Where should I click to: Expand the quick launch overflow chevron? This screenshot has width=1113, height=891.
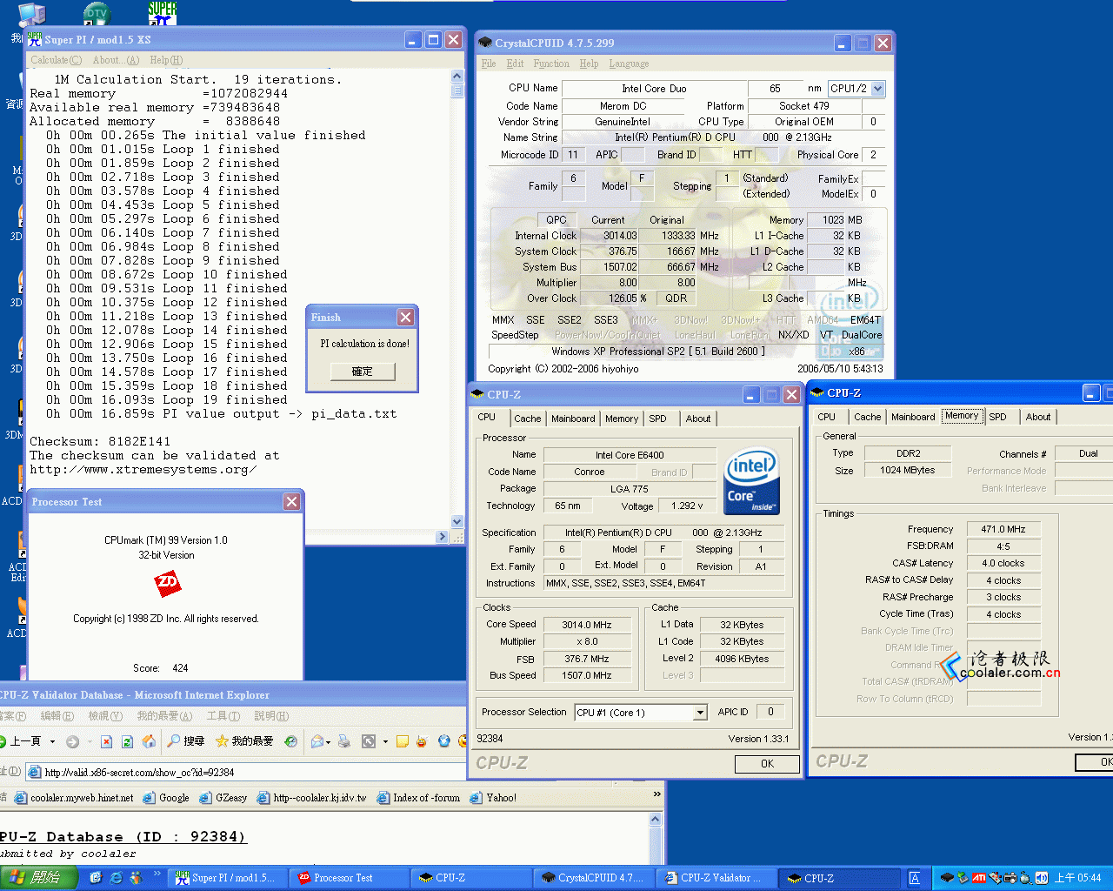click(157, 873)
